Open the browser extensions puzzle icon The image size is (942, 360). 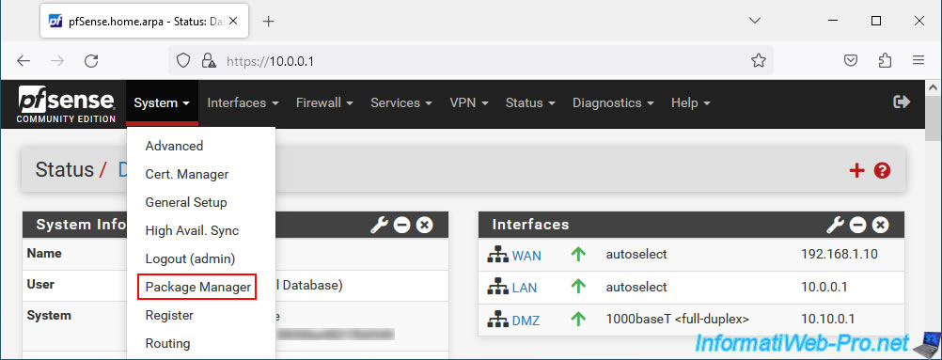pos(885,61)
